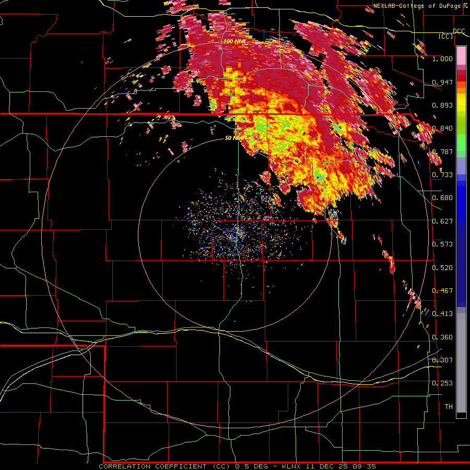Click the KLNX station identifier in the caption
The height and width of the screenshot is (470, 470).
[291, 466]
